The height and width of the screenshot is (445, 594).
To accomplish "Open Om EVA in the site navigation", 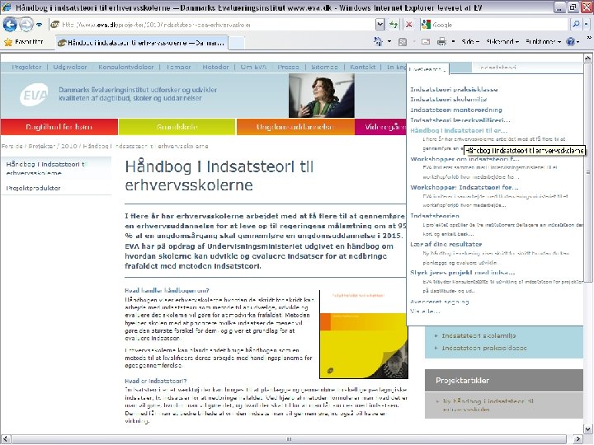I will click(253, 67).
